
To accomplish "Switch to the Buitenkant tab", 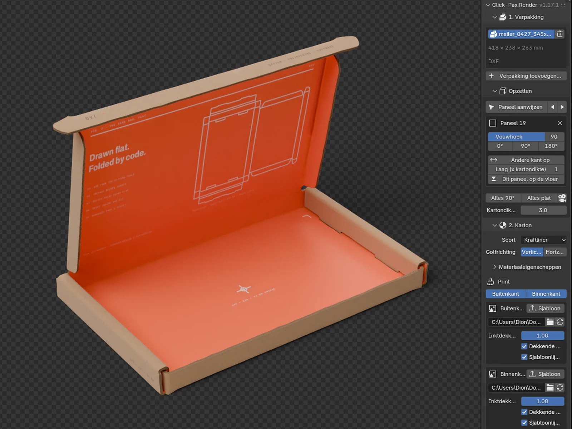I will coord(506,294).
